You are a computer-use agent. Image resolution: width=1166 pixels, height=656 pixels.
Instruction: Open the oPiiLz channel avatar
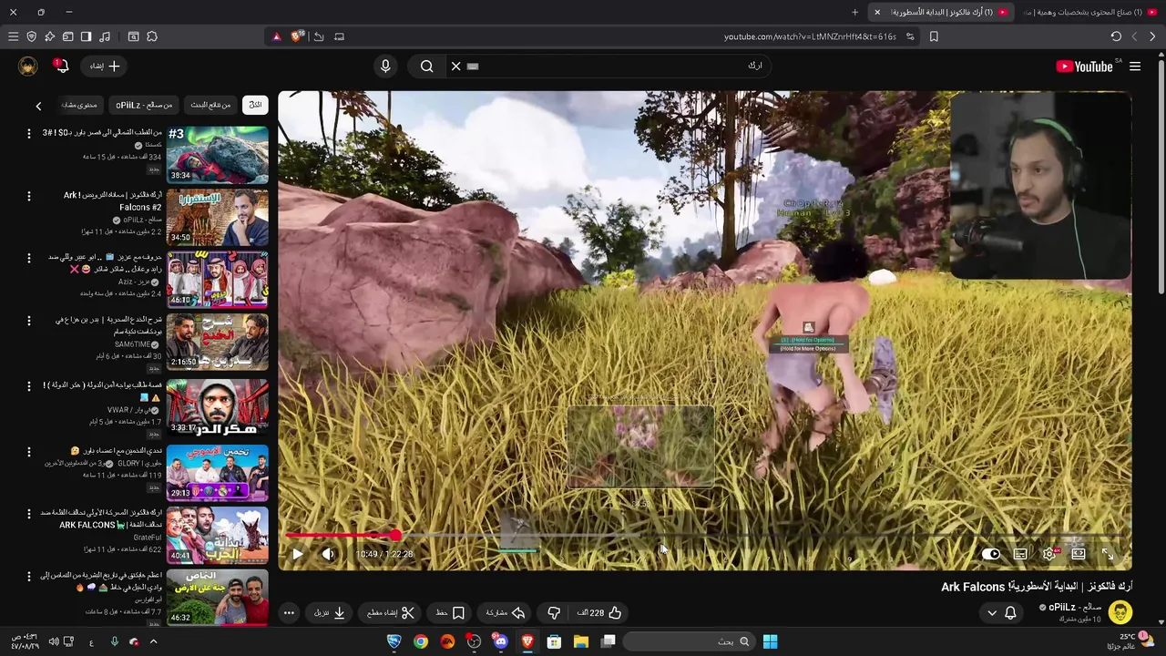(x=1120, y=612)
